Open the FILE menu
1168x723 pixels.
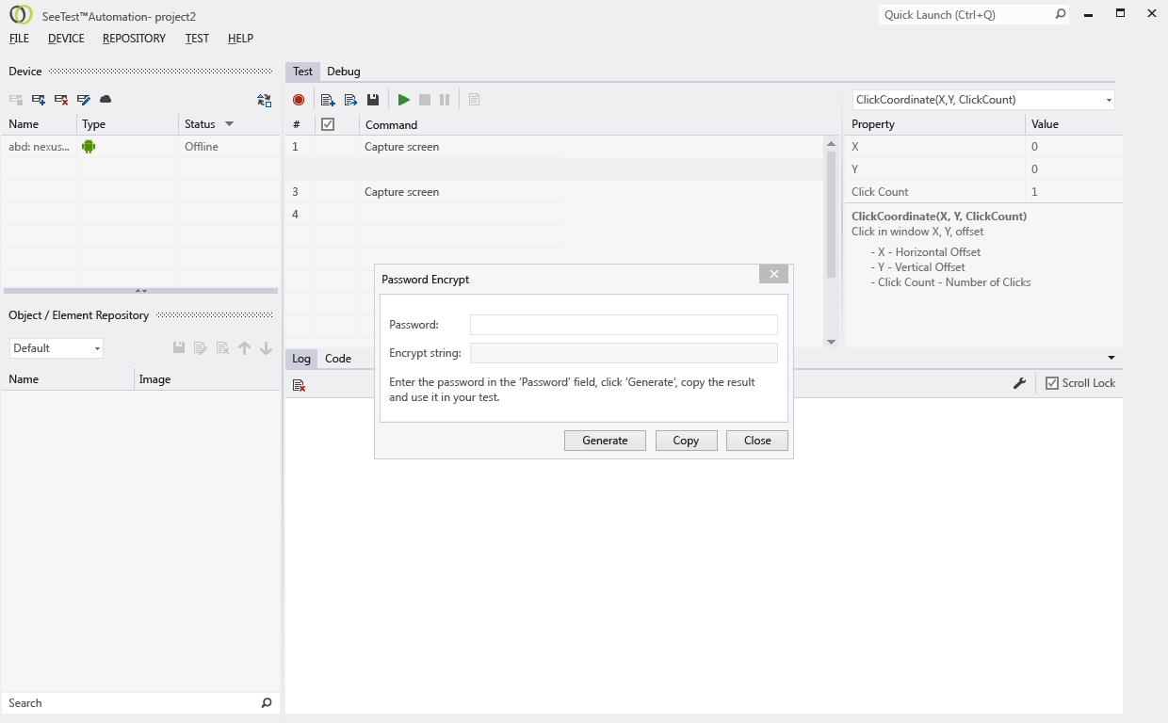point(19,39)
